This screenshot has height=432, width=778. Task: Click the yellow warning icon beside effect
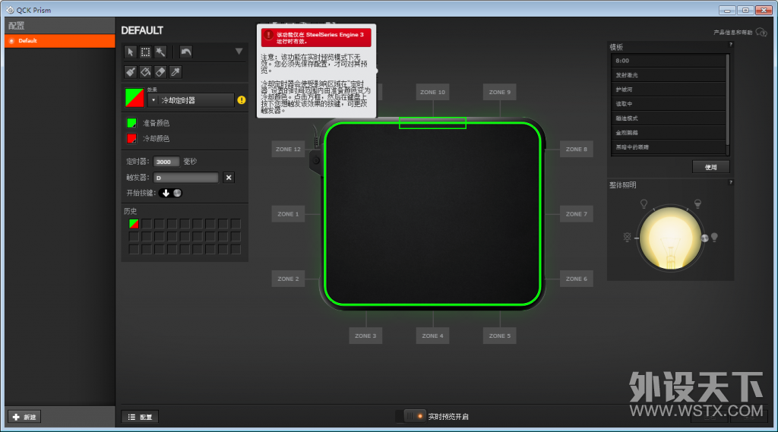point(242,99)
